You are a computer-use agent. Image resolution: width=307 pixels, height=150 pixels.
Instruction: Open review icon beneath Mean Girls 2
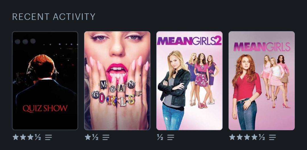click(x=171, y=137)
